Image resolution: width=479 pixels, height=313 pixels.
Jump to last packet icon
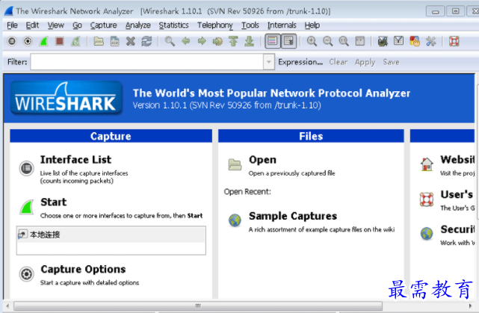pyautogui.click(x=250, y=41)
